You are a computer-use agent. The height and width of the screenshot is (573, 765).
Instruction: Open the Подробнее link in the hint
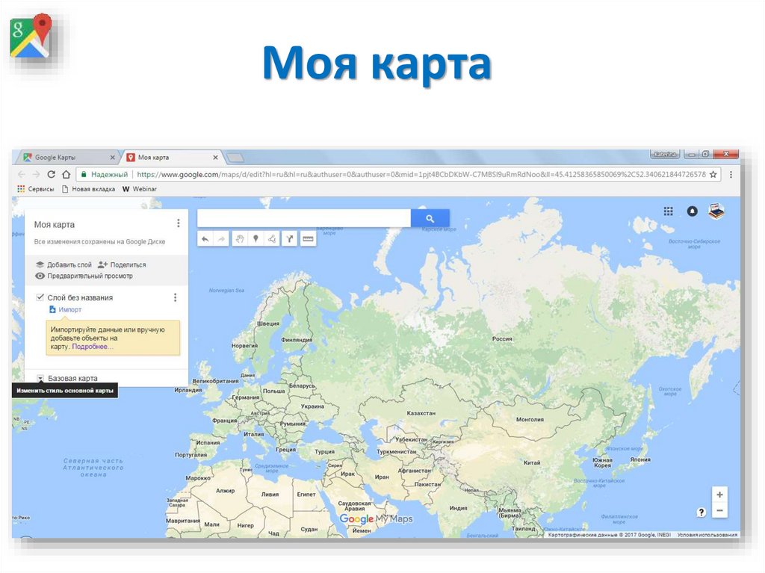[x=92, y=347]
